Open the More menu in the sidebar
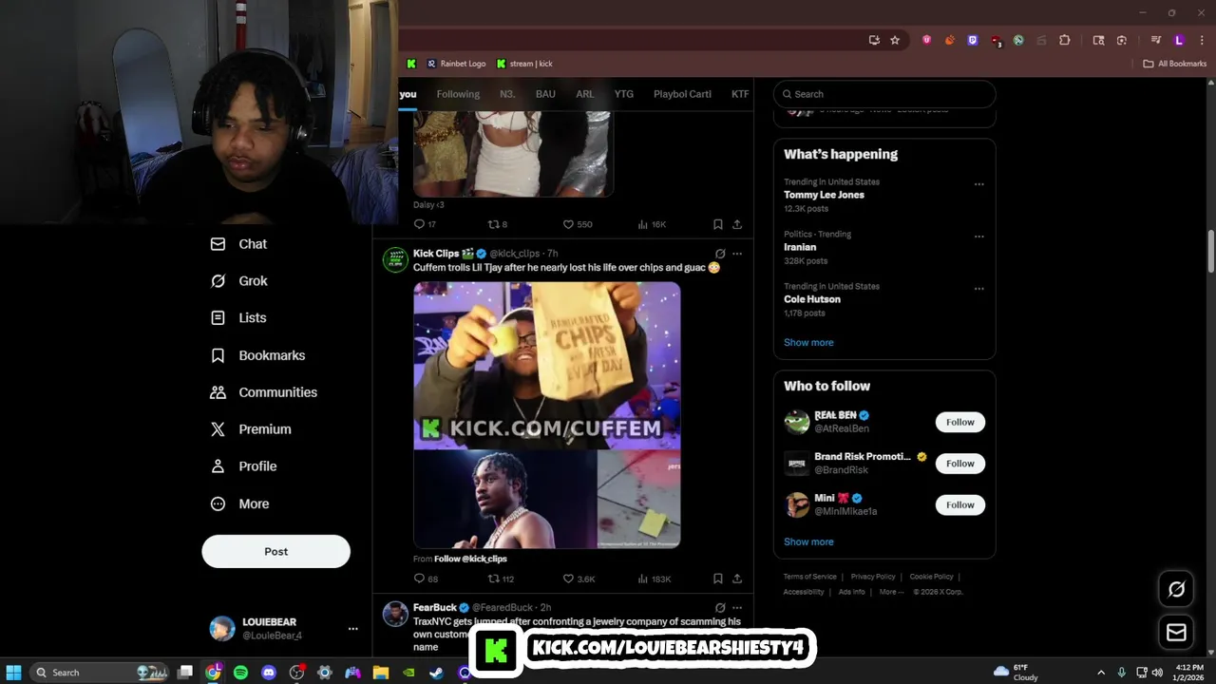 pyautogui.click(x=238, y=504)
